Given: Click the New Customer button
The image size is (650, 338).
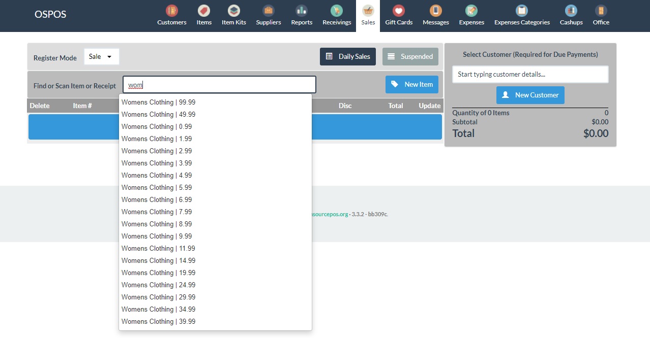Looking at the screenshot, I should pyautogui.click(x=530, y=95).
